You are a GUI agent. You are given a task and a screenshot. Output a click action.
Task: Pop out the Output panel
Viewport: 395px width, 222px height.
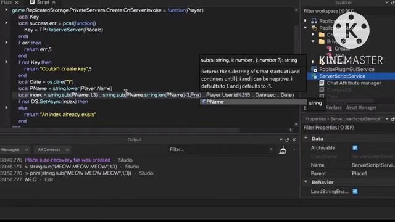click(288, 139)
